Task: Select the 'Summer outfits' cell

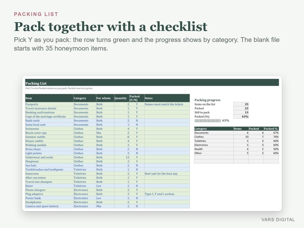Action: [x=49, y=137]
